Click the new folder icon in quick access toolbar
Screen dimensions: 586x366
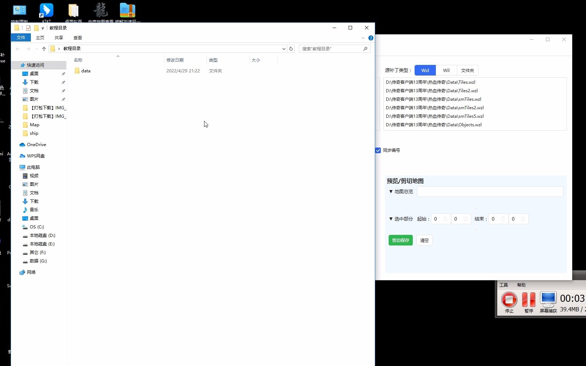[36, 28]
